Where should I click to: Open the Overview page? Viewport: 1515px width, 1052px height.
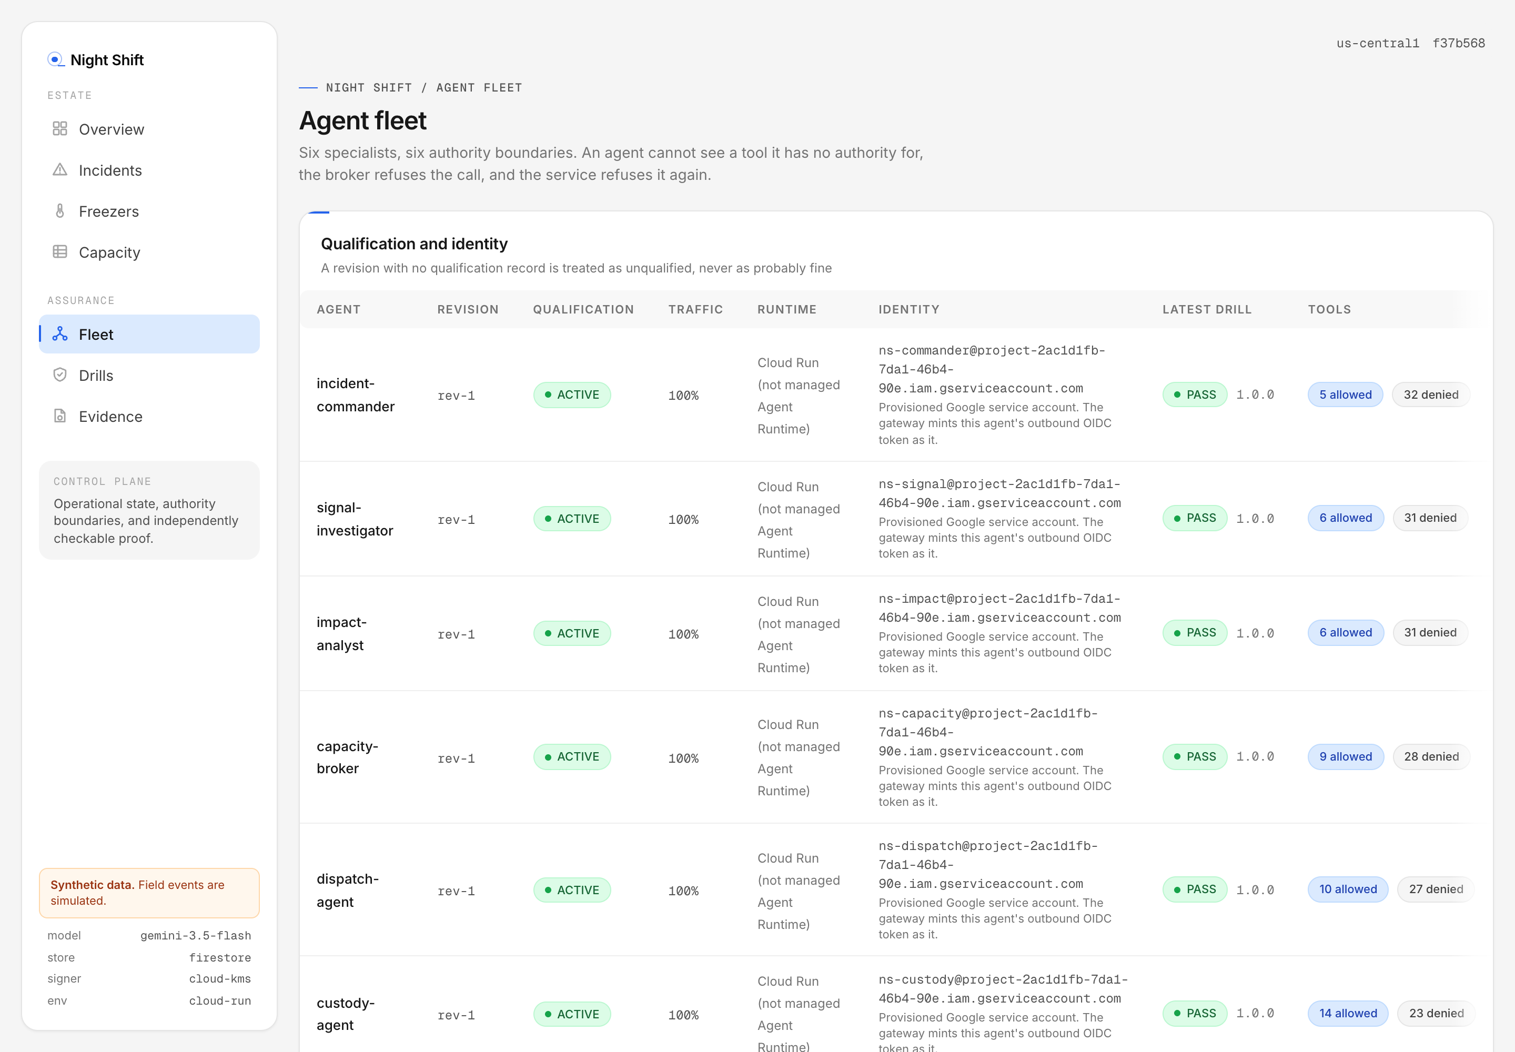click(x=149, y=129)
